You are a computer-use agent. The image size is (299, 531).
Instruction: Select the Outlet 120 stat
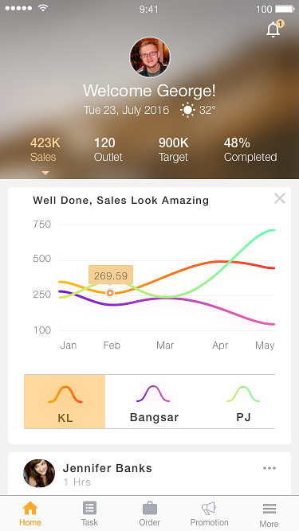click(x=108, y=150)
